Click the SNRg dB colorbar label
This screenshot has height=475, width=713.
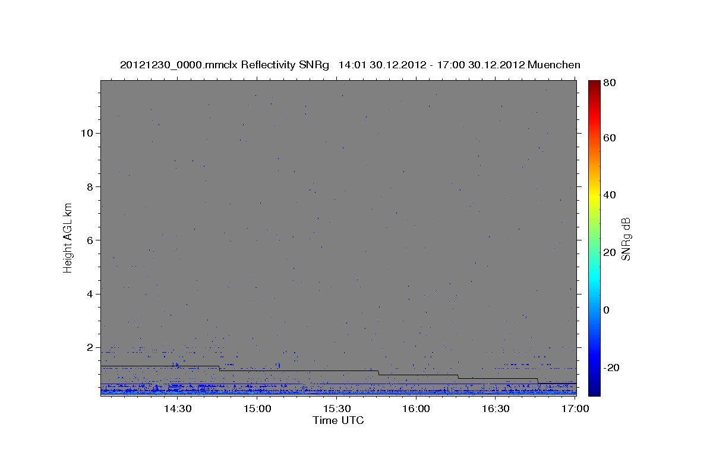pyautogui.click(x=626, y=239)
